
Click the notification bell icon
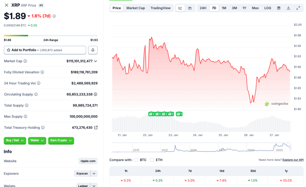tap(93, 50)
